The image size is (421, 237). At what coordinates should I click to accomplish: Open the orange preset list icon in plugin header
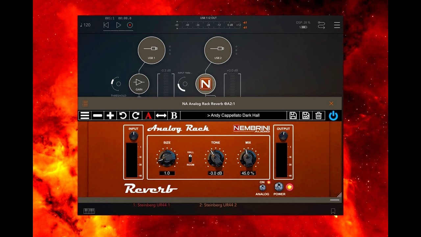[x=85, y=104]
